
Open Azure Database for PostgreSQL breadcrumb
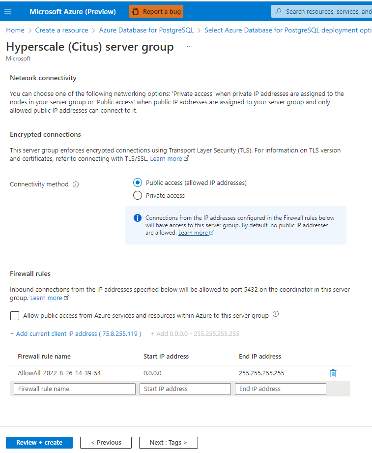tap(146, 30)
